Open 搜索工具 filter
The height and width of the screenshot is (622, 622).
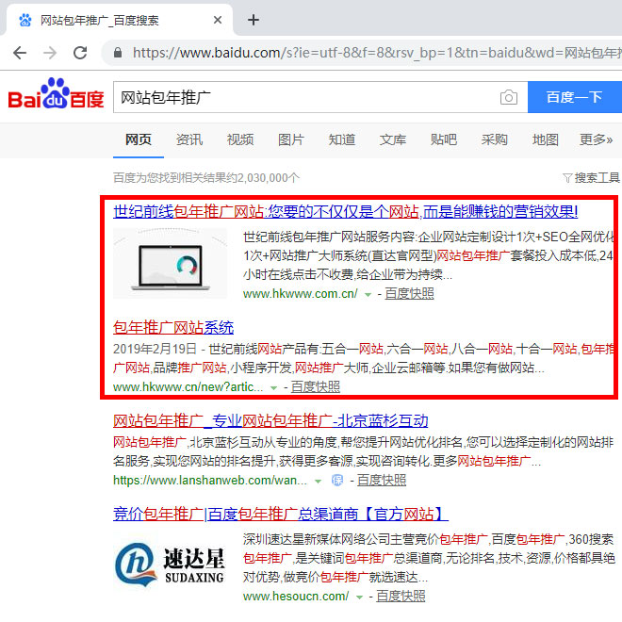point(597,178)
